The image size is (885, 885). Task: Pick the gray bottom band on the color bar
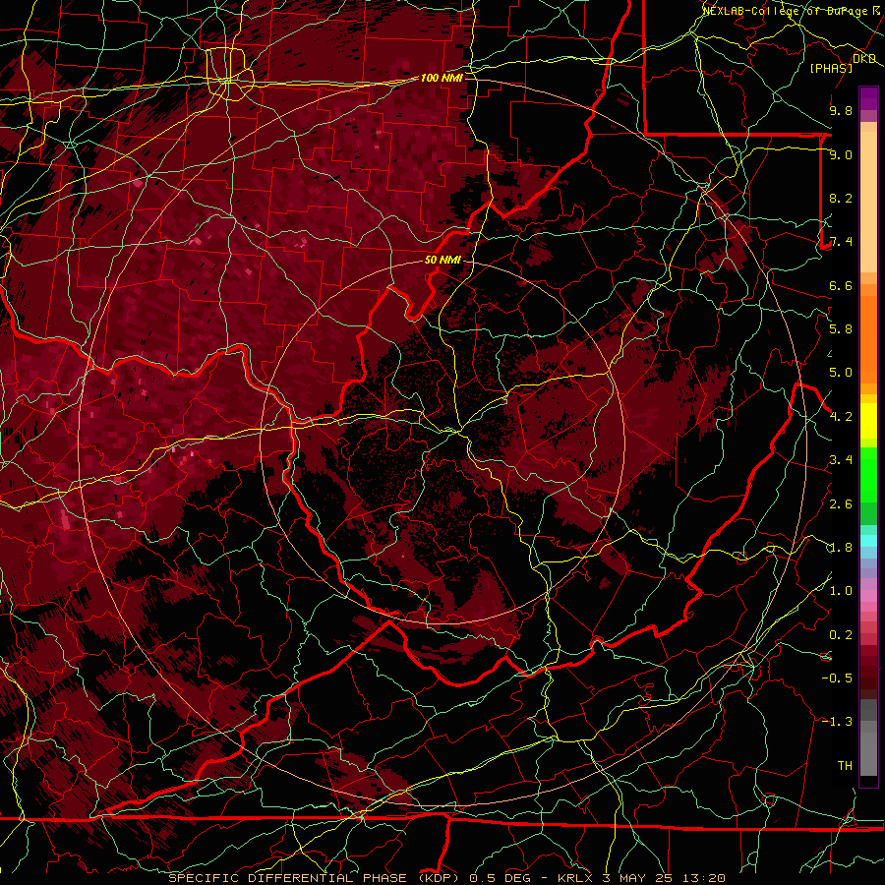coord(868,754)
